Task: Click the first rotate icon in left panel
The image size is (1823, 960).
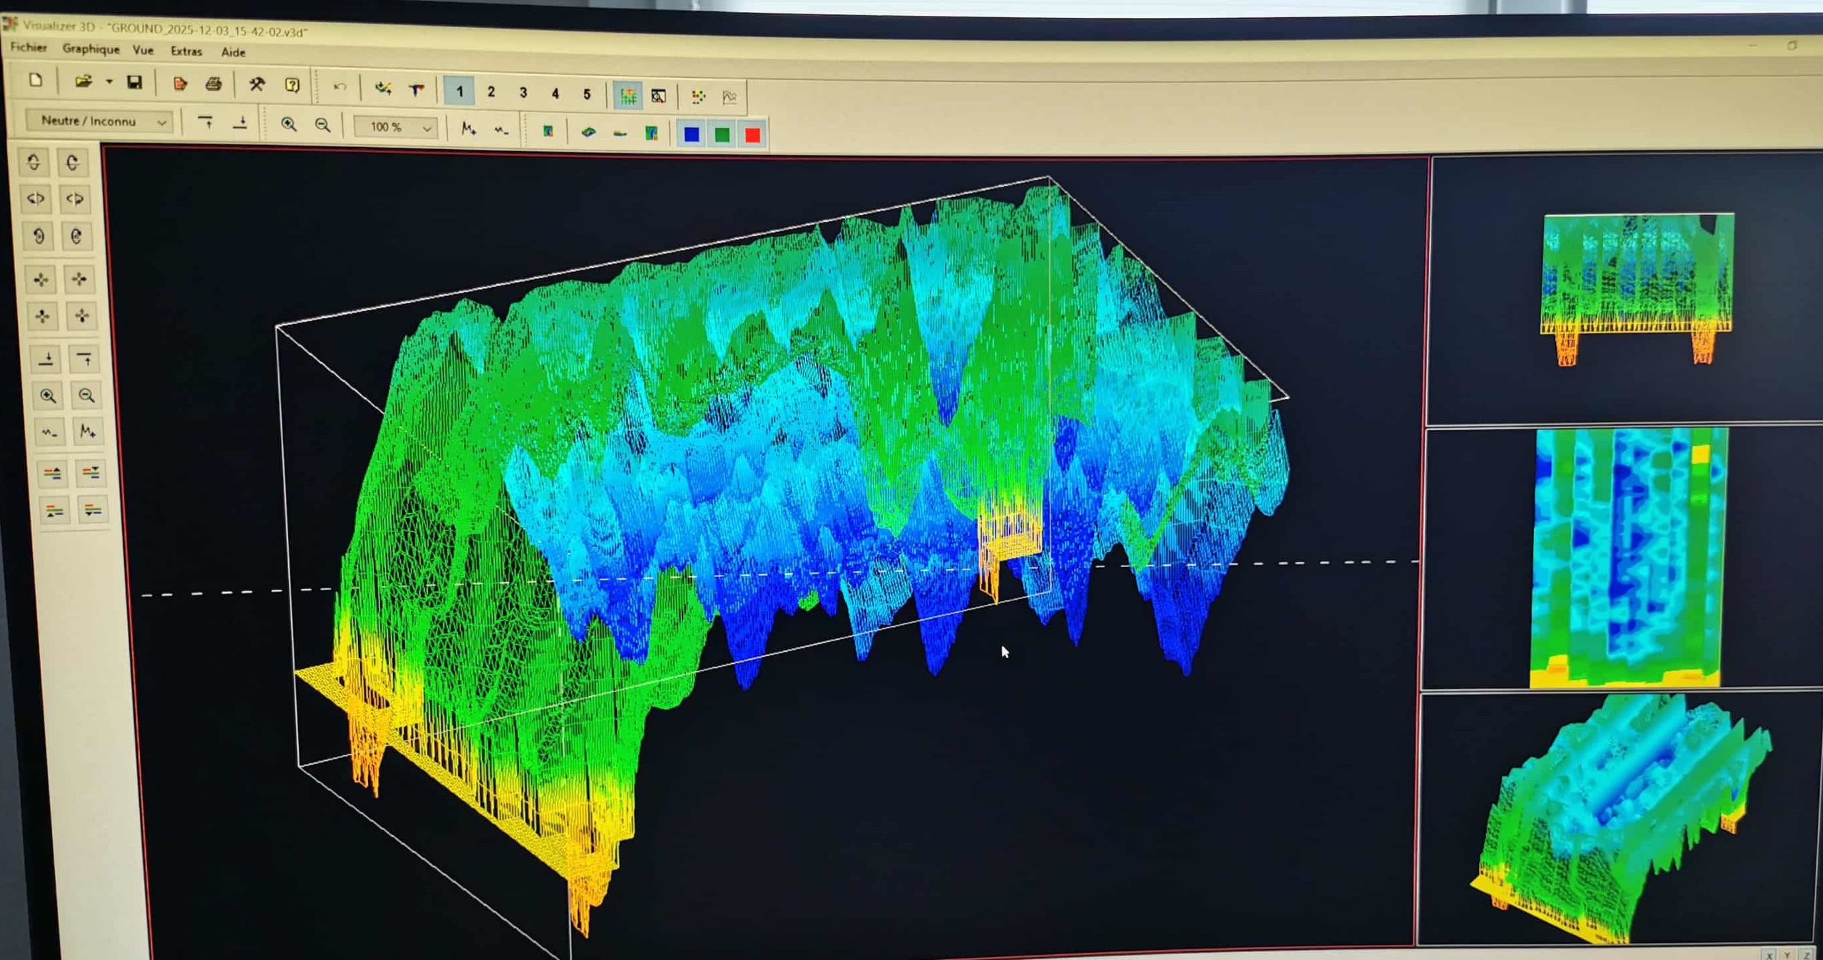Action: [34, 163]
